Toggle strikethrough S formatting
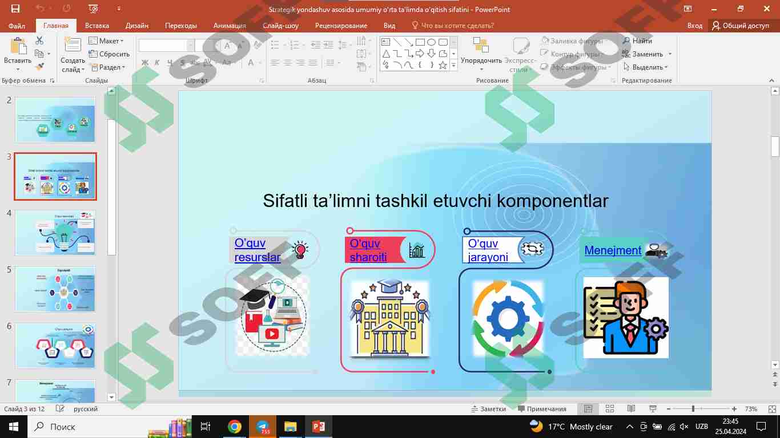Viewport: 780px width, 438px height. [183, 63]
